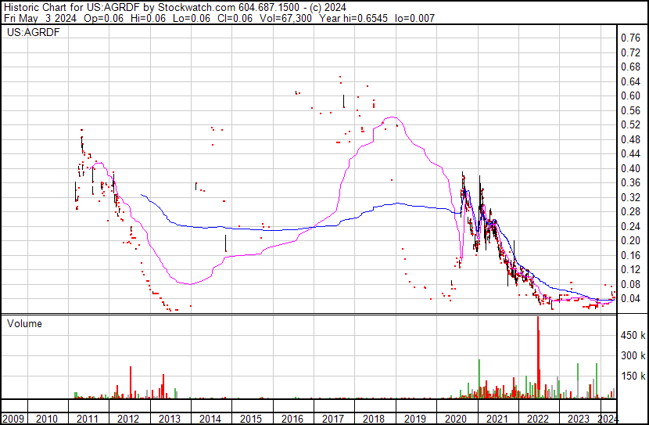Click the 0.20 price axis label
Viewport: 649px width, 425px height.
pos(630,241)
